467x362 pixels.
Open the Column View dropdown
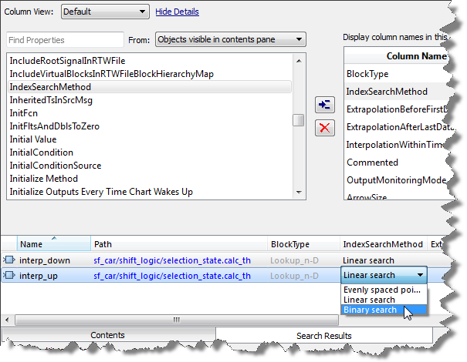tap(104, 12)
